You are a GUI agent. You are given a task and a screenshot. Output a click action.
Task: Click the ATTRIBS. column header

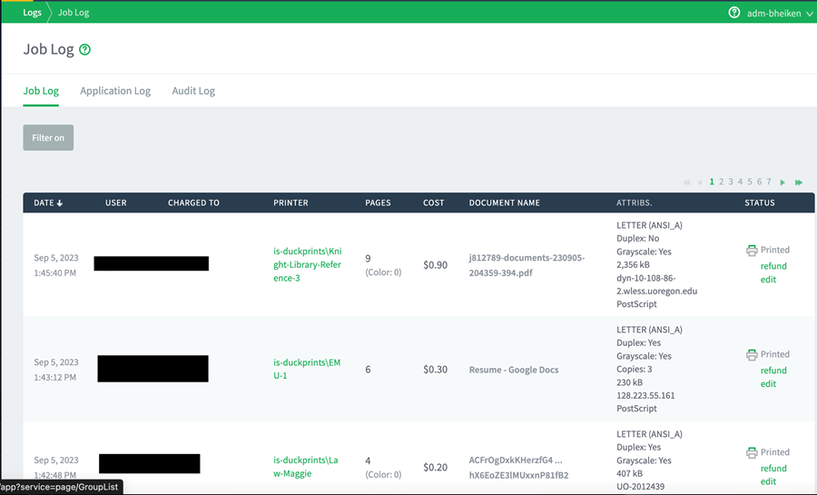click(635, 203)
